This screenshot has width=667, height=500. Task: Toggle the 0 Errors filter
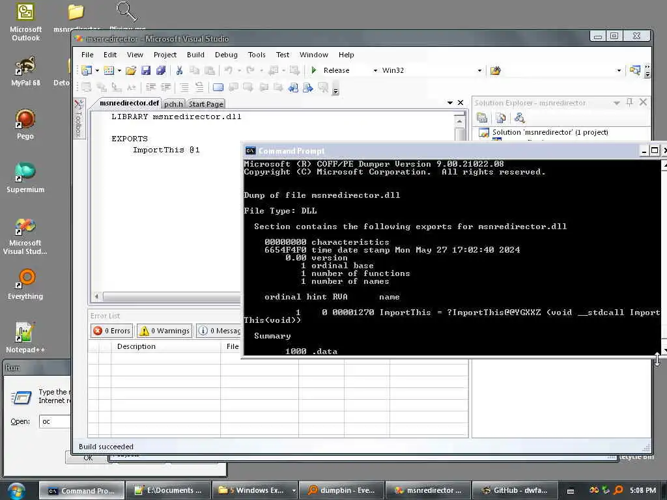[x=111, y=331]
